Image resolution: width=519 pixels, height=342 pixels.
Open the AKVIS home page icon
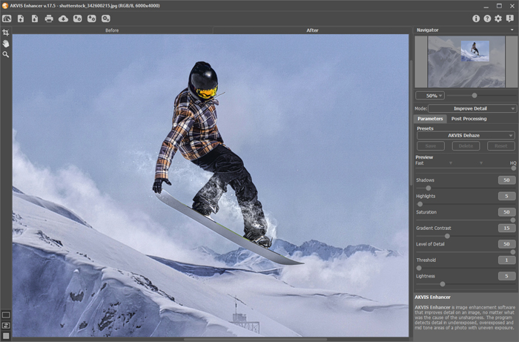tap(7, 18)
